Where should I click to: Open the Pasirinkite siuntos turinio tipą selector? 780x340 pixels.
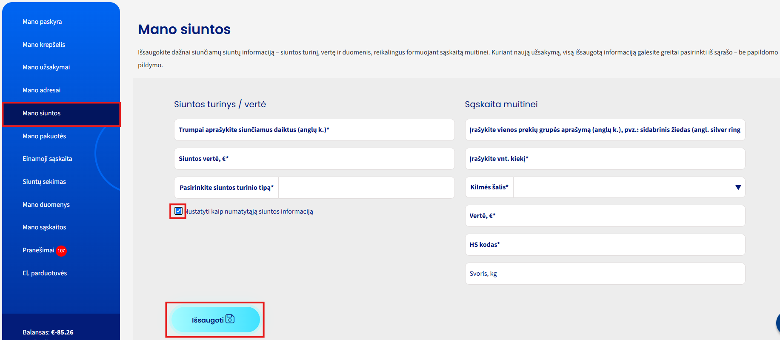pos(314,188)
